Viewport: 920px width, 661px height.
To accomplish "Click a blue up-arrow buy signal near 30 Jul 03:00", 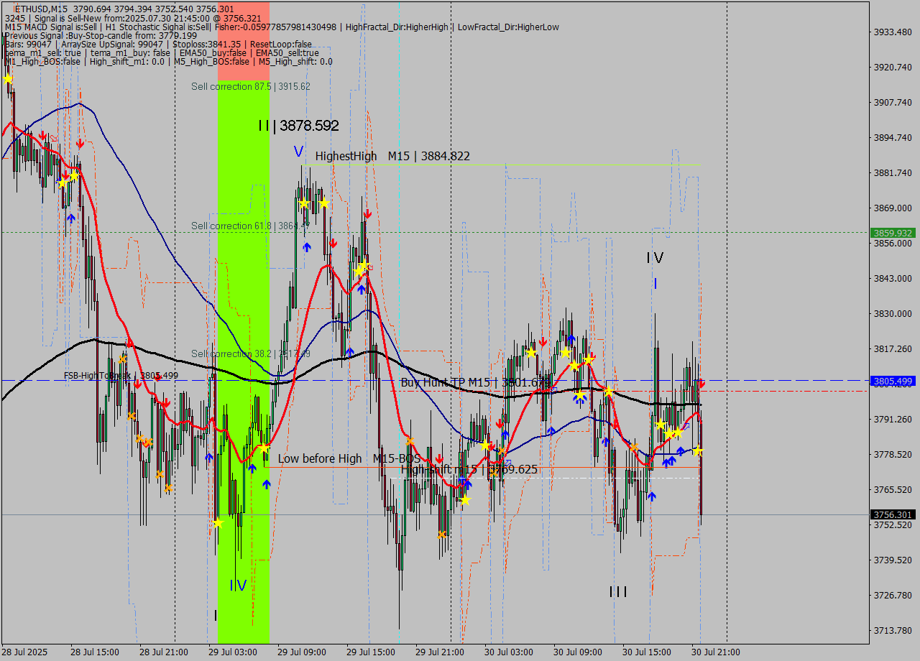I will (x=505, y=434).
